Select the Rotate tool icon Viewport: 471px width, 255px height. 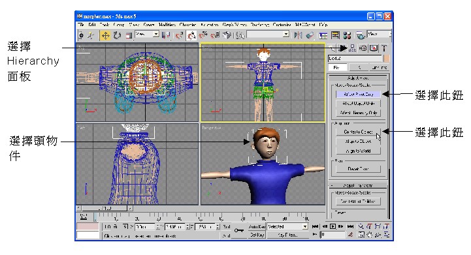click(x=117, y=36)
